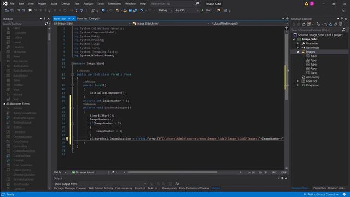Click the Undo arrow icon in toolbar
Image resolution: width=350 pixels, height=197 pixels.
coord(142,10)
